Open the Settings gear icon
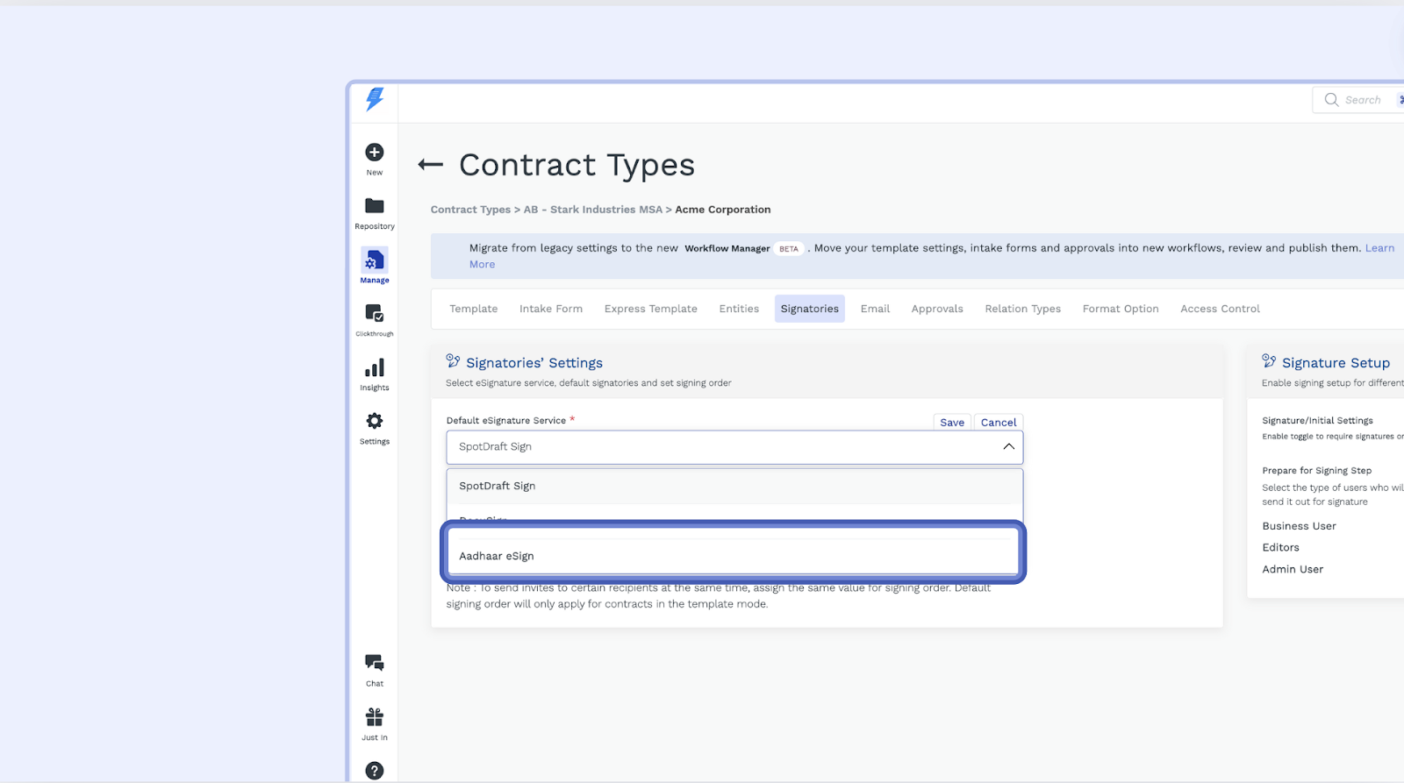 (x=375, y=421)
